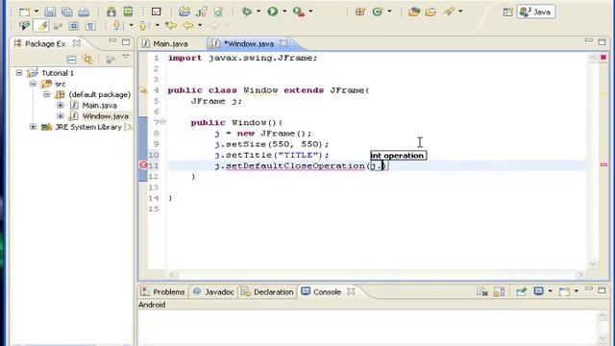This screenshot has width=615, height=346.
Task: Collapse the Tutorial 1 project node
Action: [x=19, y=73]
